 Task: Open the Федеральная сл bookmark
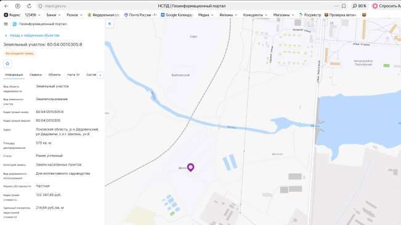[103, 15]
